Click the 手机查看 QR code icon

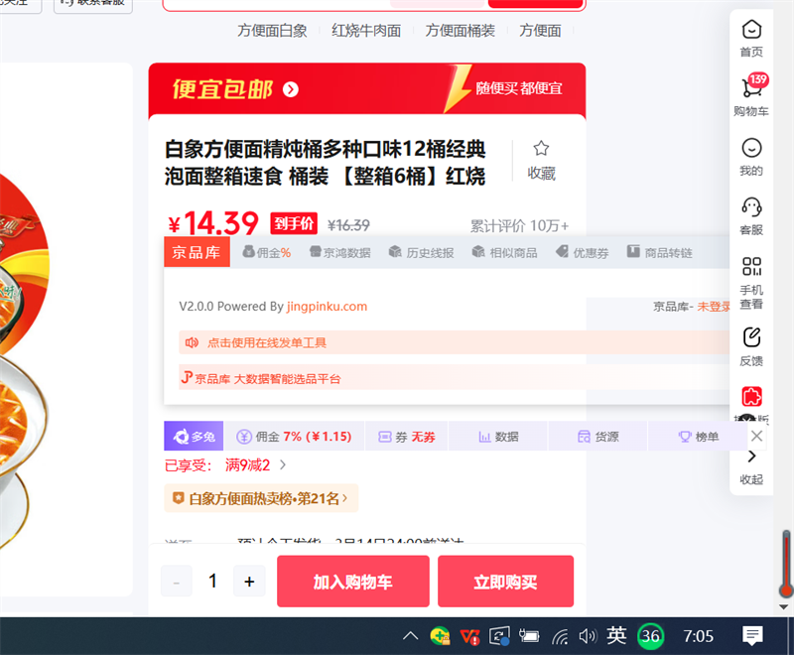click(751, 267)
